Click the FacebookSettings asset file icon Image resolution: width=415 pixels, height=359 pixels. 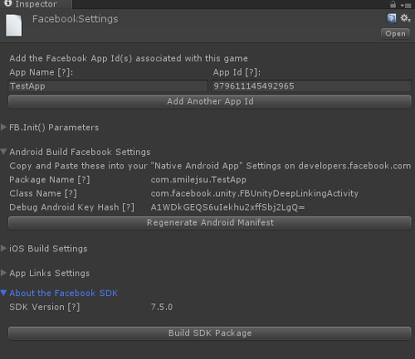[x=14, y=26]
